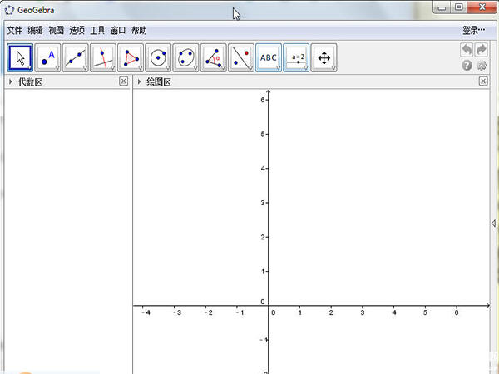This screenshot has width=499, height=374.
Task: Choose the Line through two points tool
Action: 76,57
